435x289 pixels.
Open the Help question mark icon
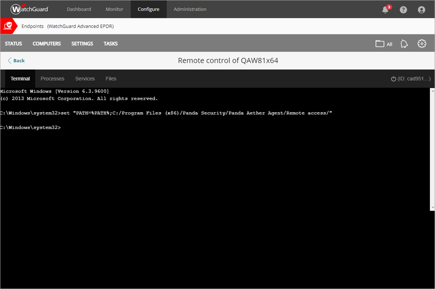[x=403, y=9]
